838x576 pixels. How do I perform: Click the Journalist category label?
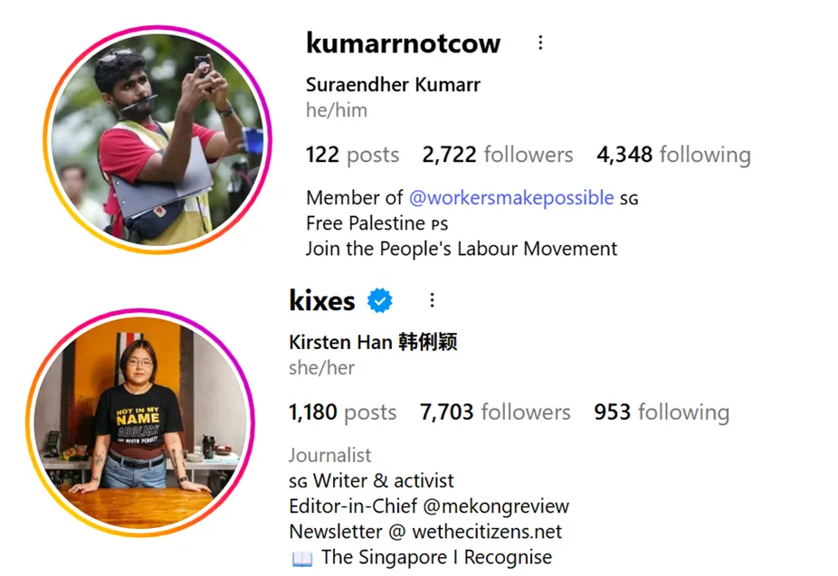[x=329, y=456]
